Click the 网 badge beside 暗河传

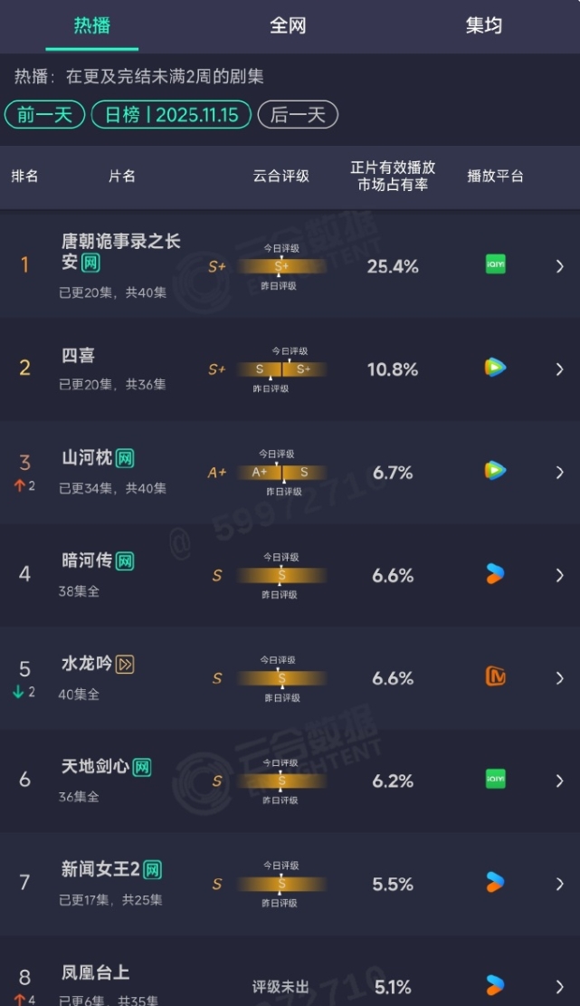tap(125, 561)
